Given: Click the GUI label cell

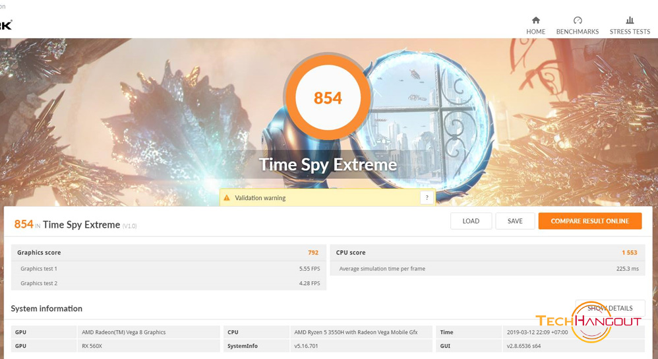Looking at the screenshot, I should click(x=469, y=346).
